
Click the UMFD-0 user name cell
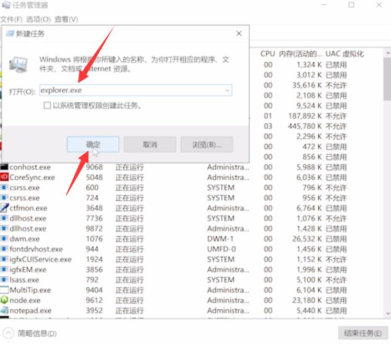(221, 249)
